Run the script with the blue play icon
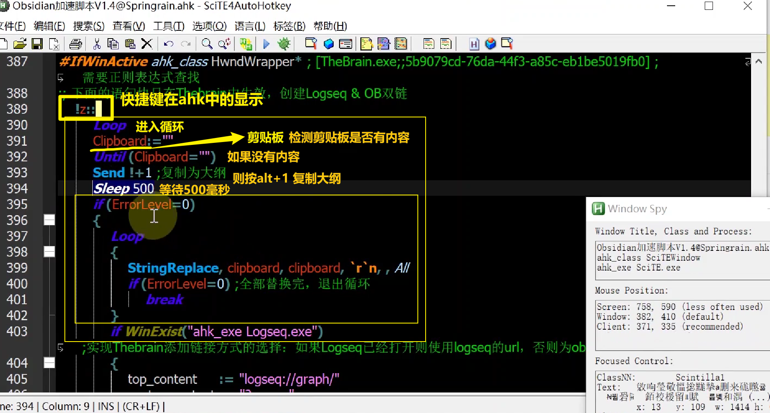The height and width of the screenshot is (413, 770). pyautogui.click(x=266, y=44)
